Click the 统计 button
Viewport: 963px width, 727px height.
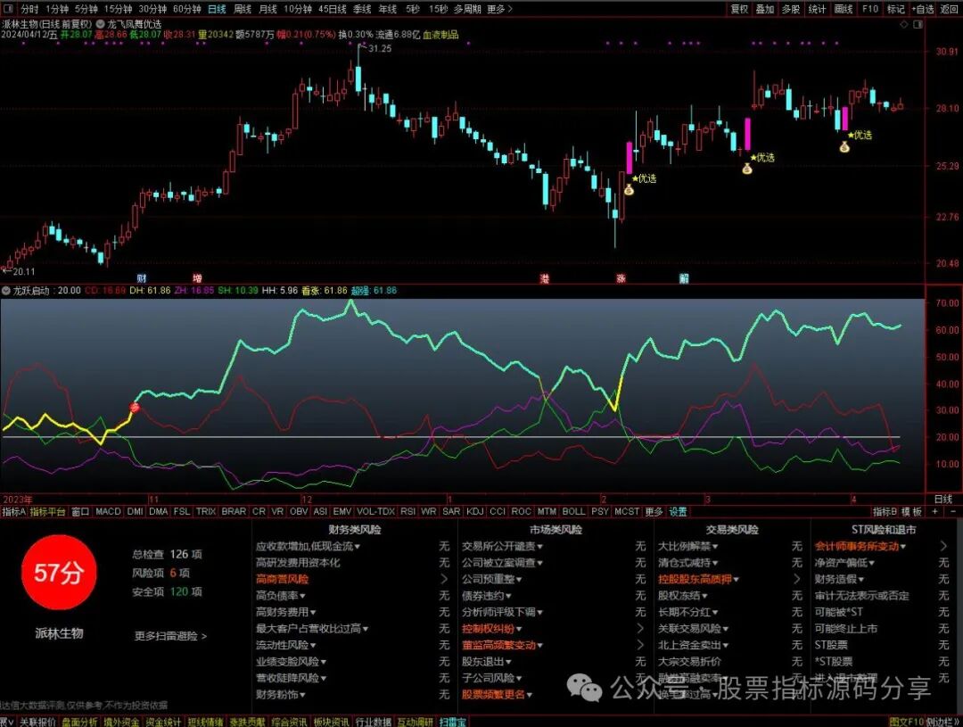818,9
